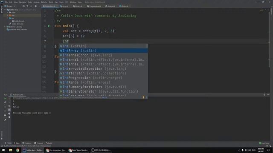The width and height of the screenshot is (273, 153).
Task: Click the lightbulb icon in completion popup footer
Action: 143,97
